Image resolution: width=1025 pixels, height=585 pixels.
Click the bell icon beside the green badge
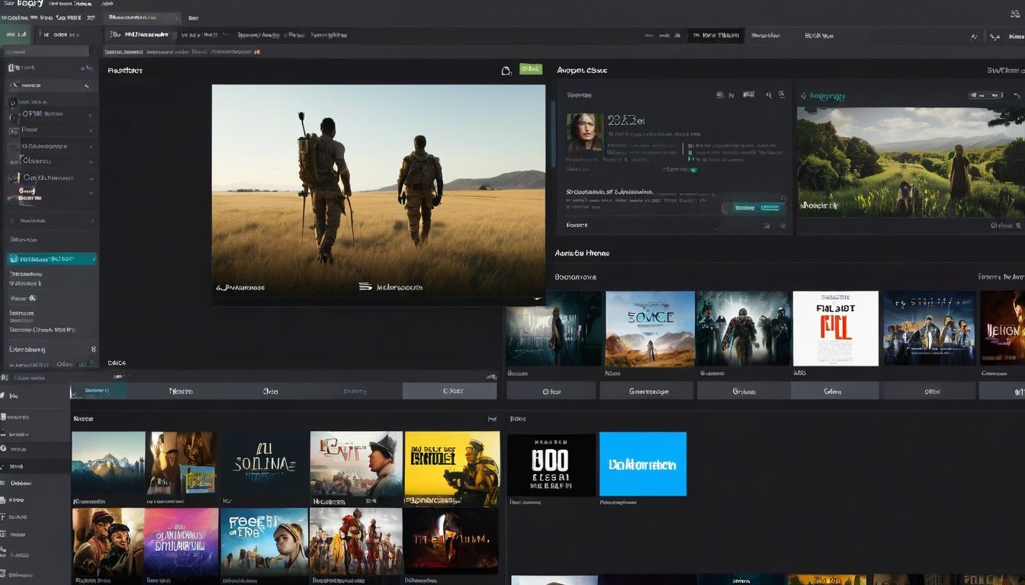506,70
